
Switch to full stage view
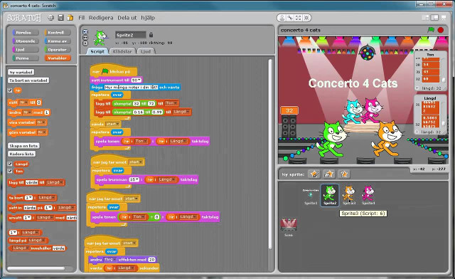pos(434,18)
